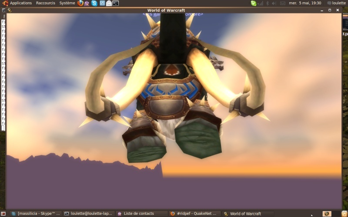
Task: Open the network signal indicator
Action: coord(260,3)
